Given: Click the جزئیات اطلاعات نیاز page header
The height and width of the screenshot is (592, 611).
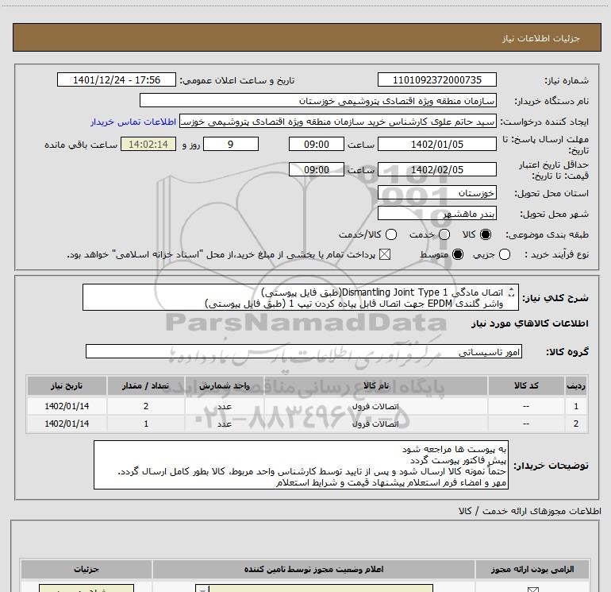Looking at the screenshot, I should point(541,38).
